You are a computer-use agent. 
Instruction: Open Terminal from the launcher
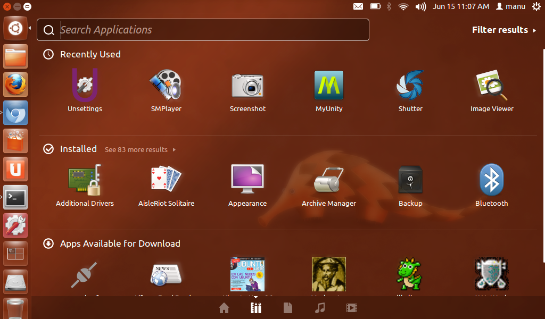[x=15, y=197]
